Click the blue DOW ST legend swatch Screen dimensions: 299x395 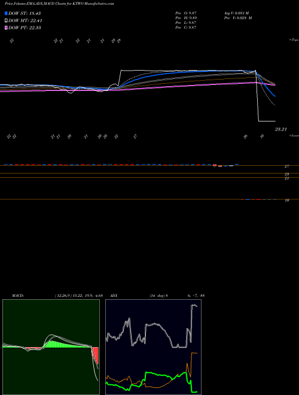(x=6, y=13)
